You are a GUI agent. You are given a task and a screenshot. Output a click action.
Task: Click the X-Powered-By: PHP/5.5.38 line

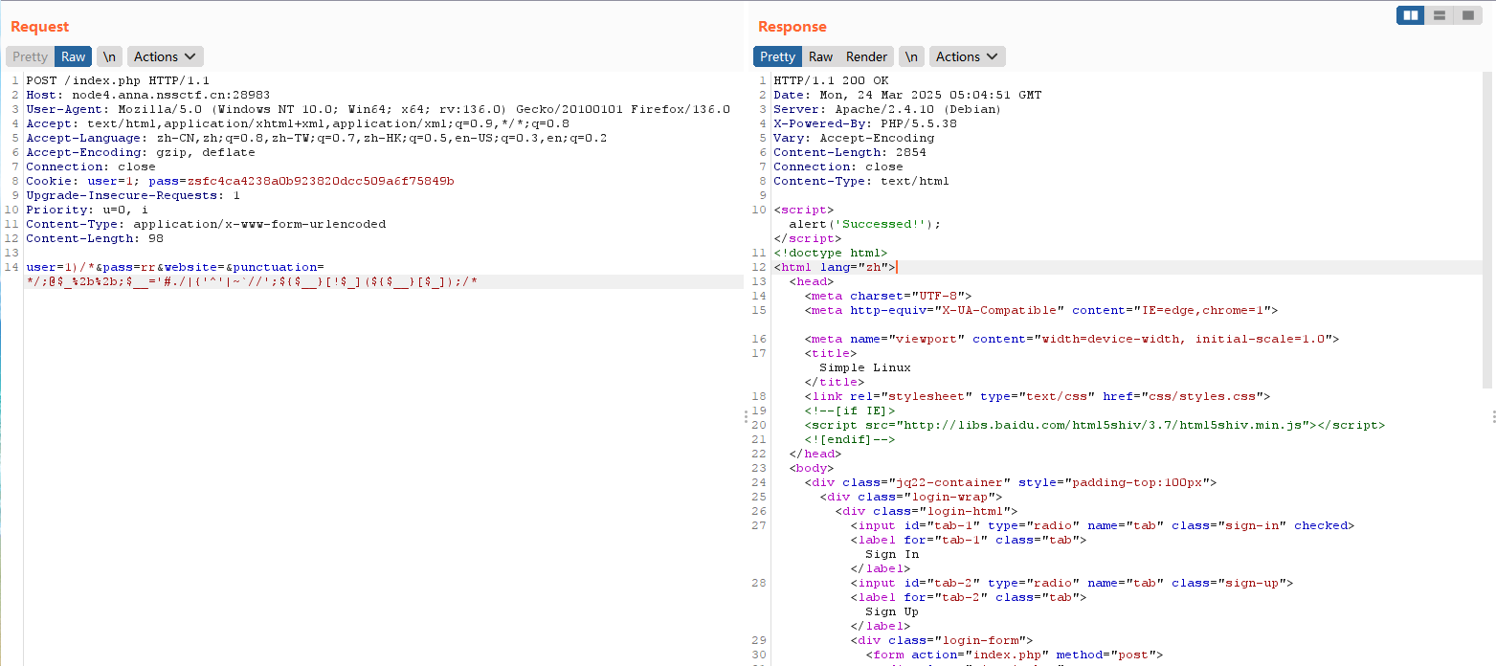click(x=865, y=123)
